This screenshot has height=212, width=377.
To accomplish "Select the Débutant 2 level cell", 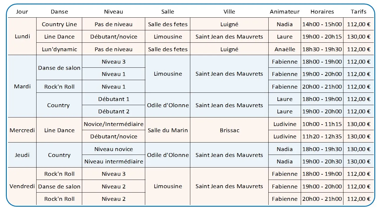I will coord(114,111).
